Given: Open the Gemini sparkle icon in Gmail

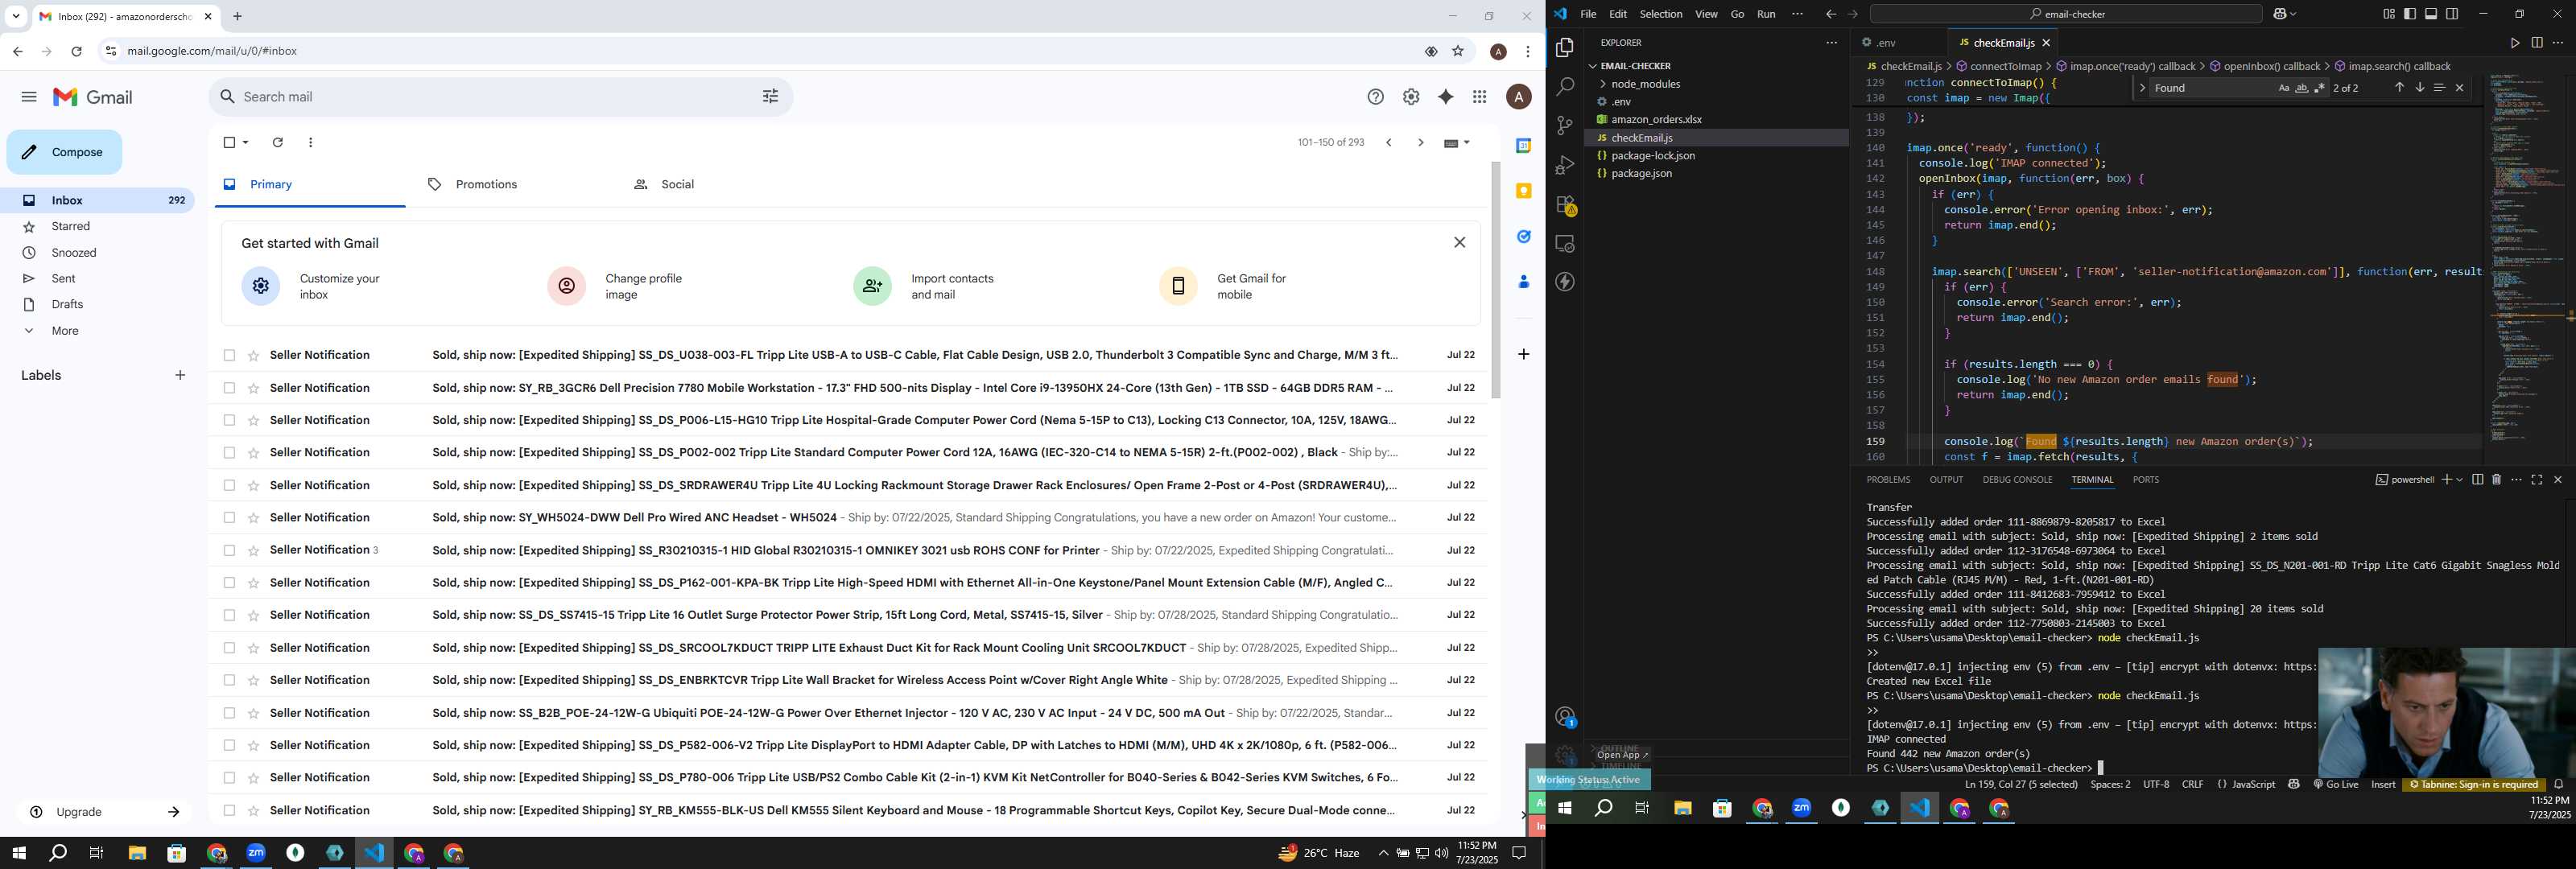Looking at the screenshot, I should coord(1445,97).
